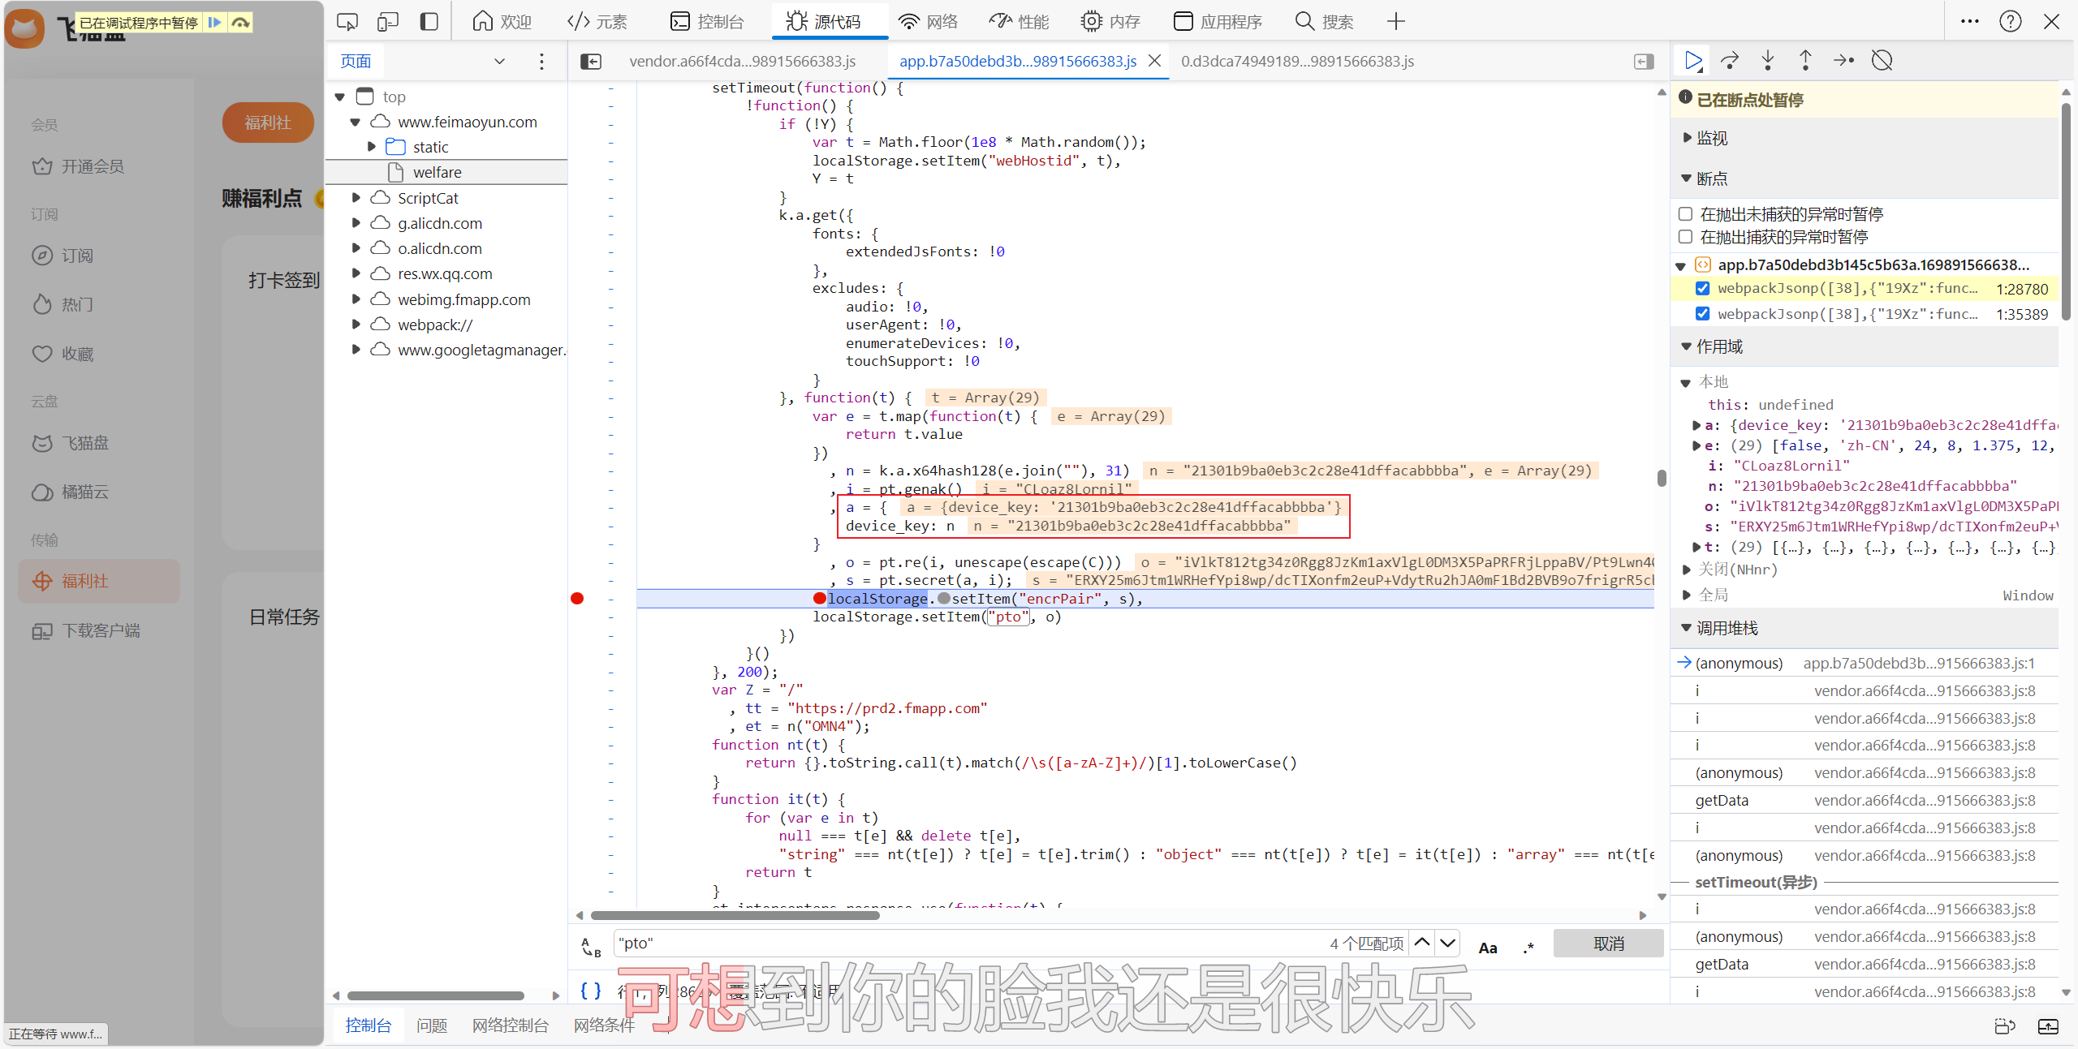Toggle device emulation icon

point(388,22)
